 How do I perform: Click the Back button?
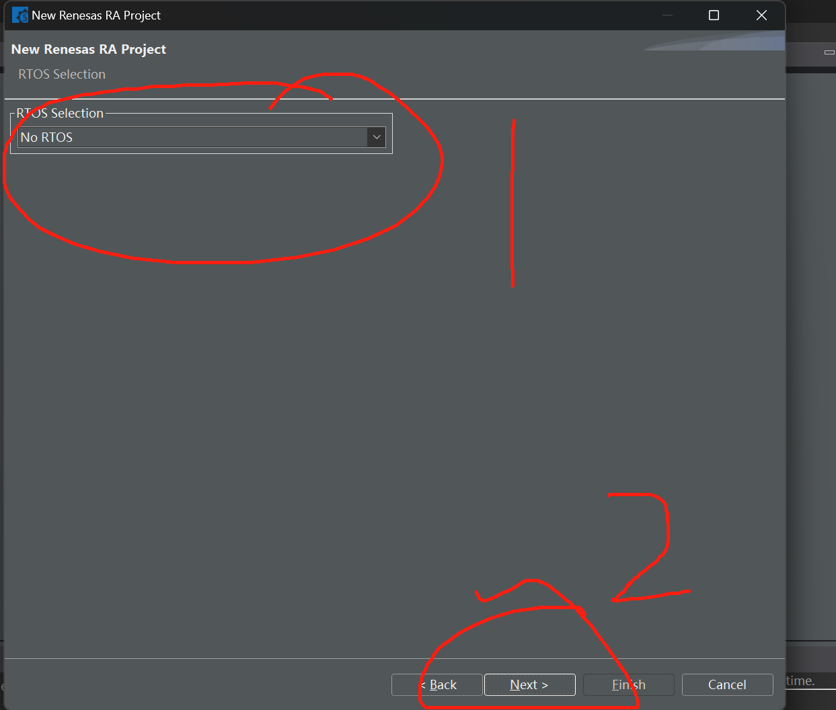(x=437, y=684)
